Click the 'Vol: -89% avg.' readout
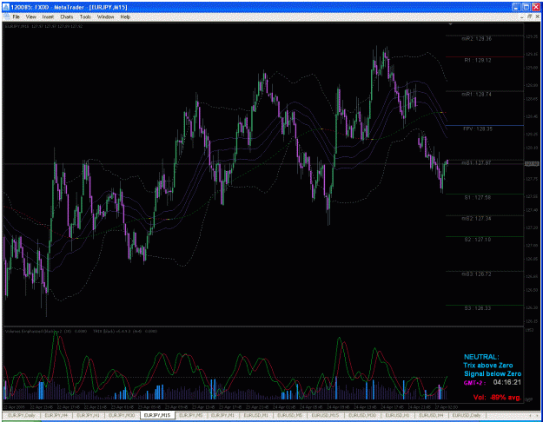Image resolution: width=543 pixels, height=422 pixels. [x=497, y=398]
